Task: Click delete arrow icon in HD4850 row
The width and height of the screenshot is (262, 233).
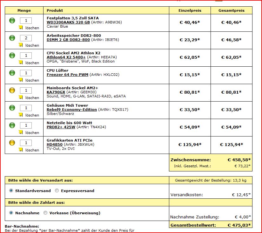Action: pos(21,150)
